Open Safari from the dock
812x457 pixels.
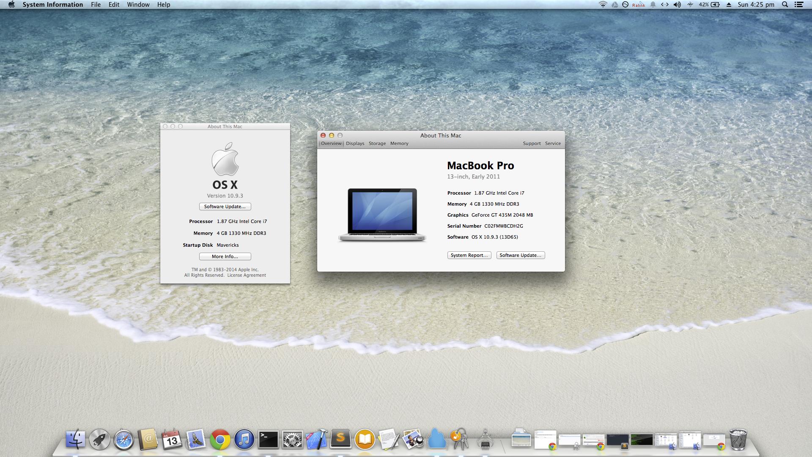pos(123,440)
